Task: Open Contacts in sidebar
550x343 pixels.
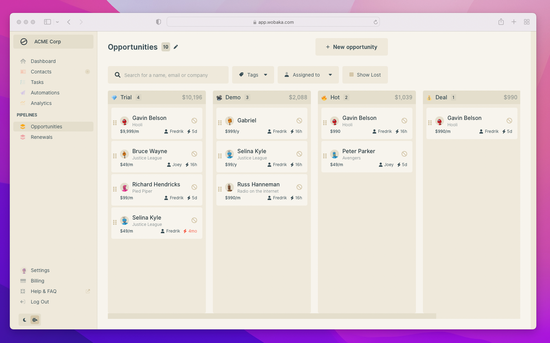Action: click(x=53, y=72)
